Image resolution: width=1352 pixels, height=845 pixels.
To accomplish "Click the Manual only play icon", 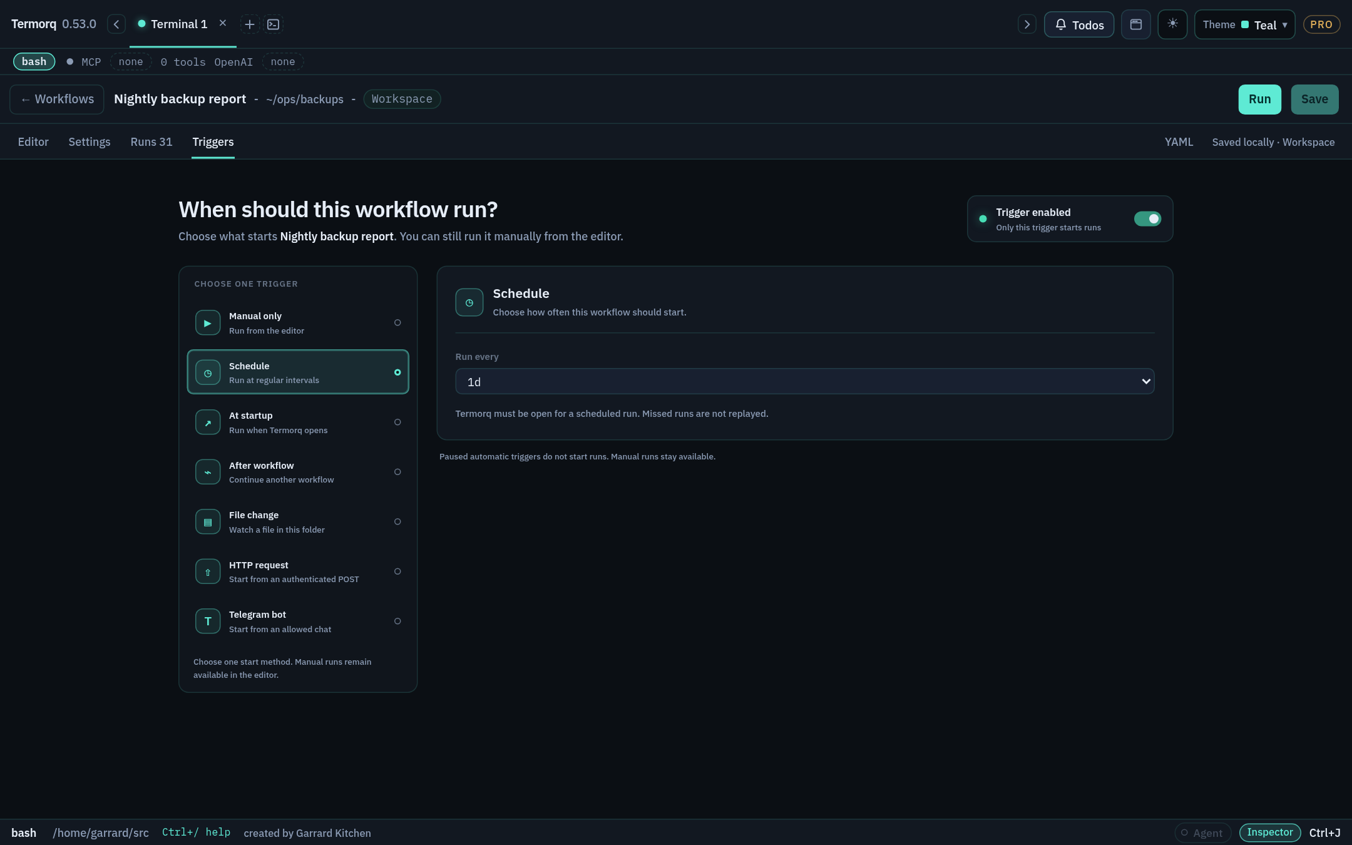I will tap(208, 323).
